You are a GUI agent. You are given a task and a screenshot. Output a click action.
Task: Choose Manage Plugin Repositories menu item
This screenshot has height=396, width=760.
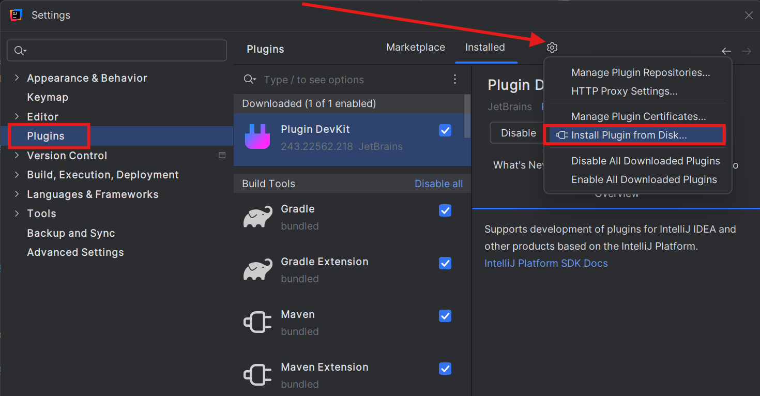(641, 72)
